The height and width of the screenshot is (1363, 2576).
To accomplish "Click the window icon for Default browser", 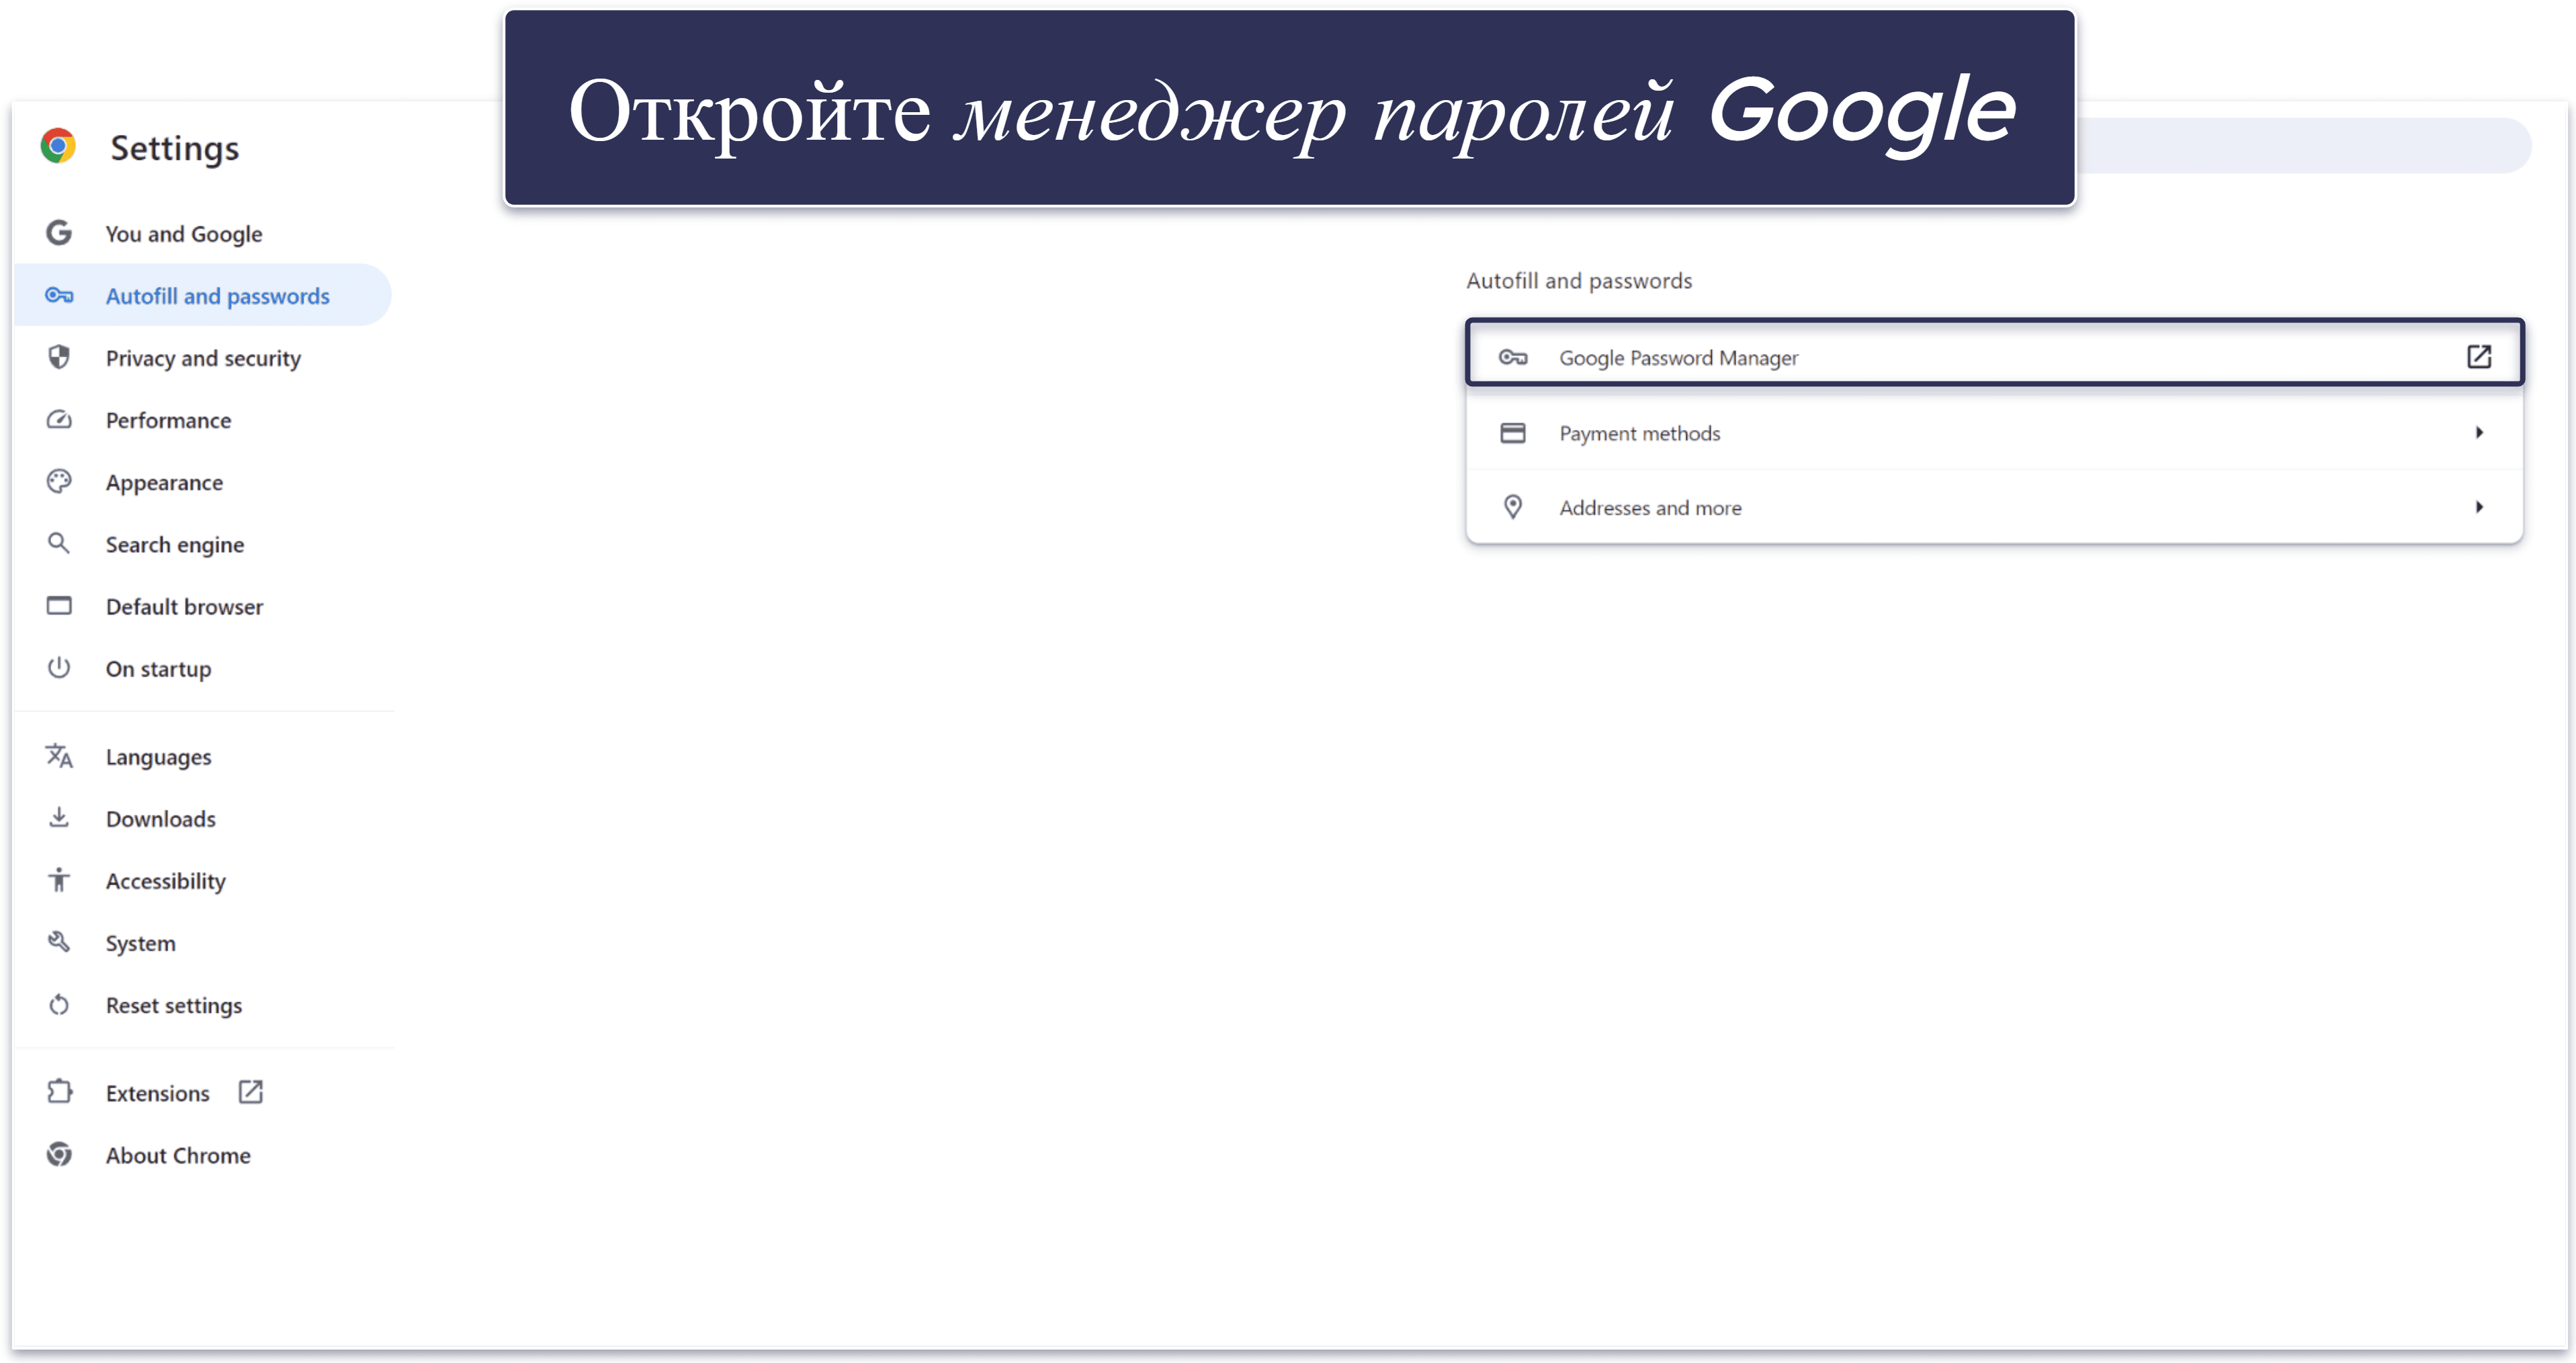I will (x=59, y=605).
